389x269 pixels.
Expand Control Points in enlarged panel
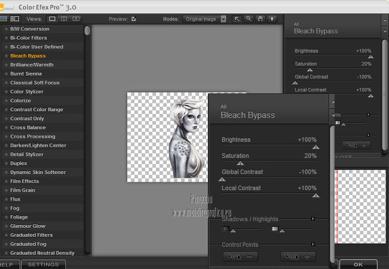coord(313,245)
